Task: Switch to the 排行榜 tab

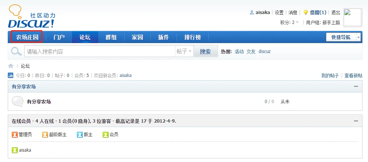Action: [192, 37]
